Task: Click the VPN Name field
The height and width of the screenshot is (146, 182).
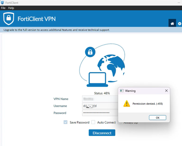Action: pyautogui.click(x=100, y=99)
